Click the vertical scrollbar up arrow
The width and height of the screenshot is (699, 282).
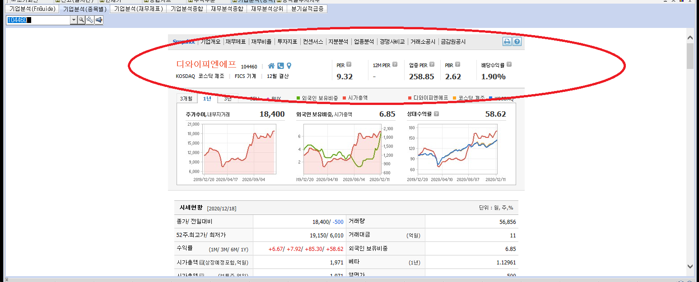tap(690, 38)
